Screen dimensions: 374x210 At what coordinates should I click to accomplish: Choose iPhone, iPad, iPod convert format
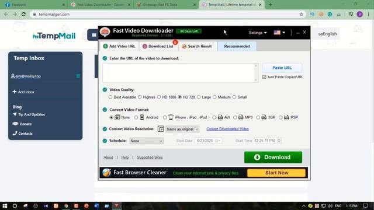point(165,117)
